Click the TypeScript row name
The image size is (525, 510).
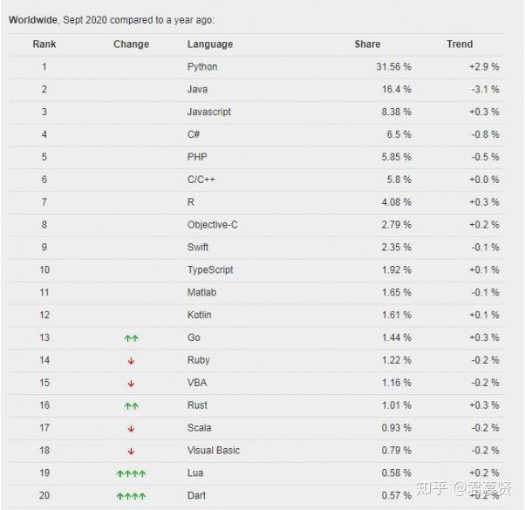210,270
